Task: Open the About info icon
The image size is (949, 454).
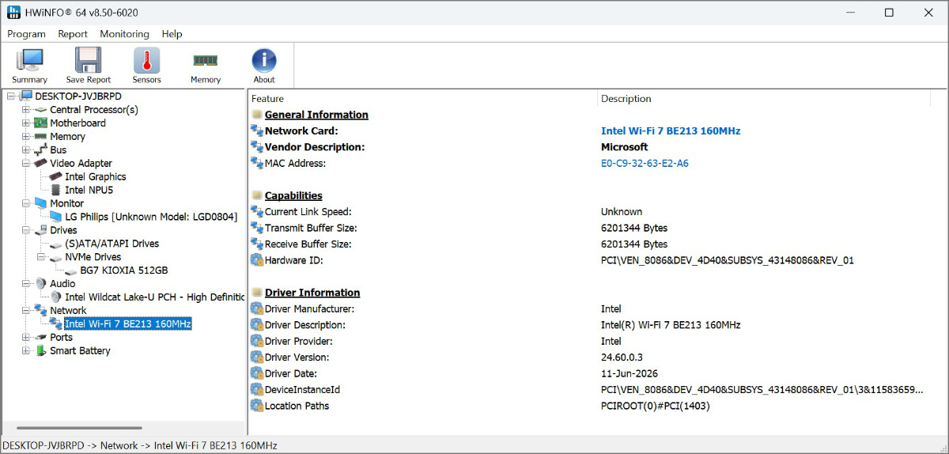Action: point(264,61)
